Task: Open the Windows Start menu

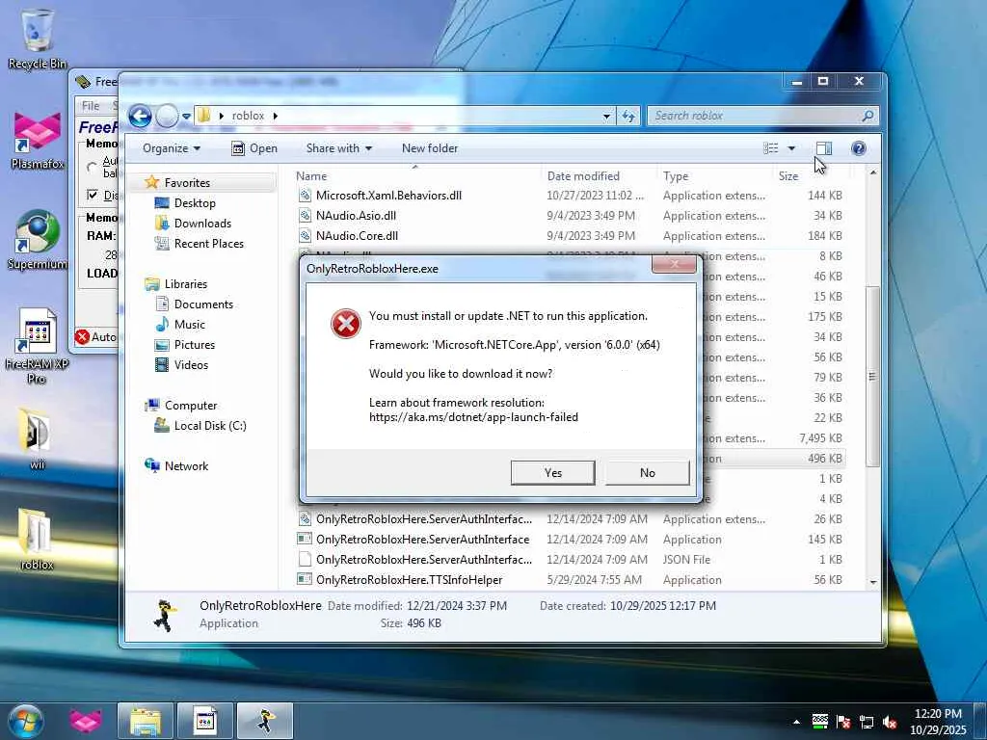Action: click(26, 721)
